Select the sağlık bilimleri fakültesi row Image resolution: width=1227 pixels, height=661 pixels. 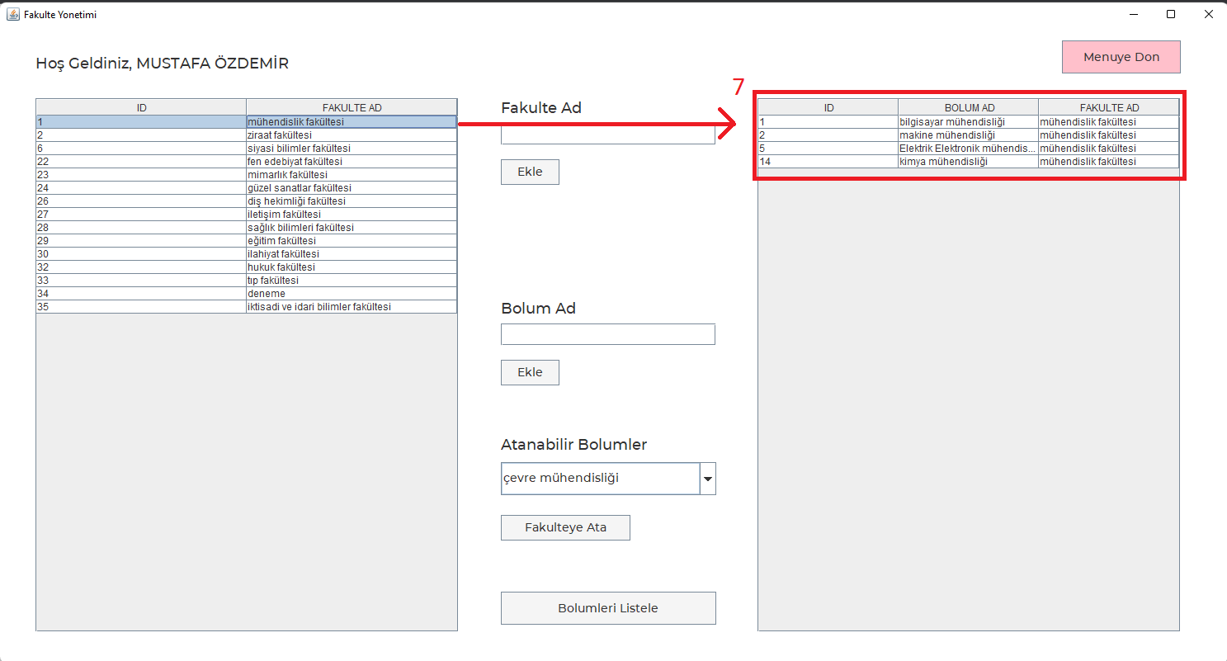coord(246,227)
